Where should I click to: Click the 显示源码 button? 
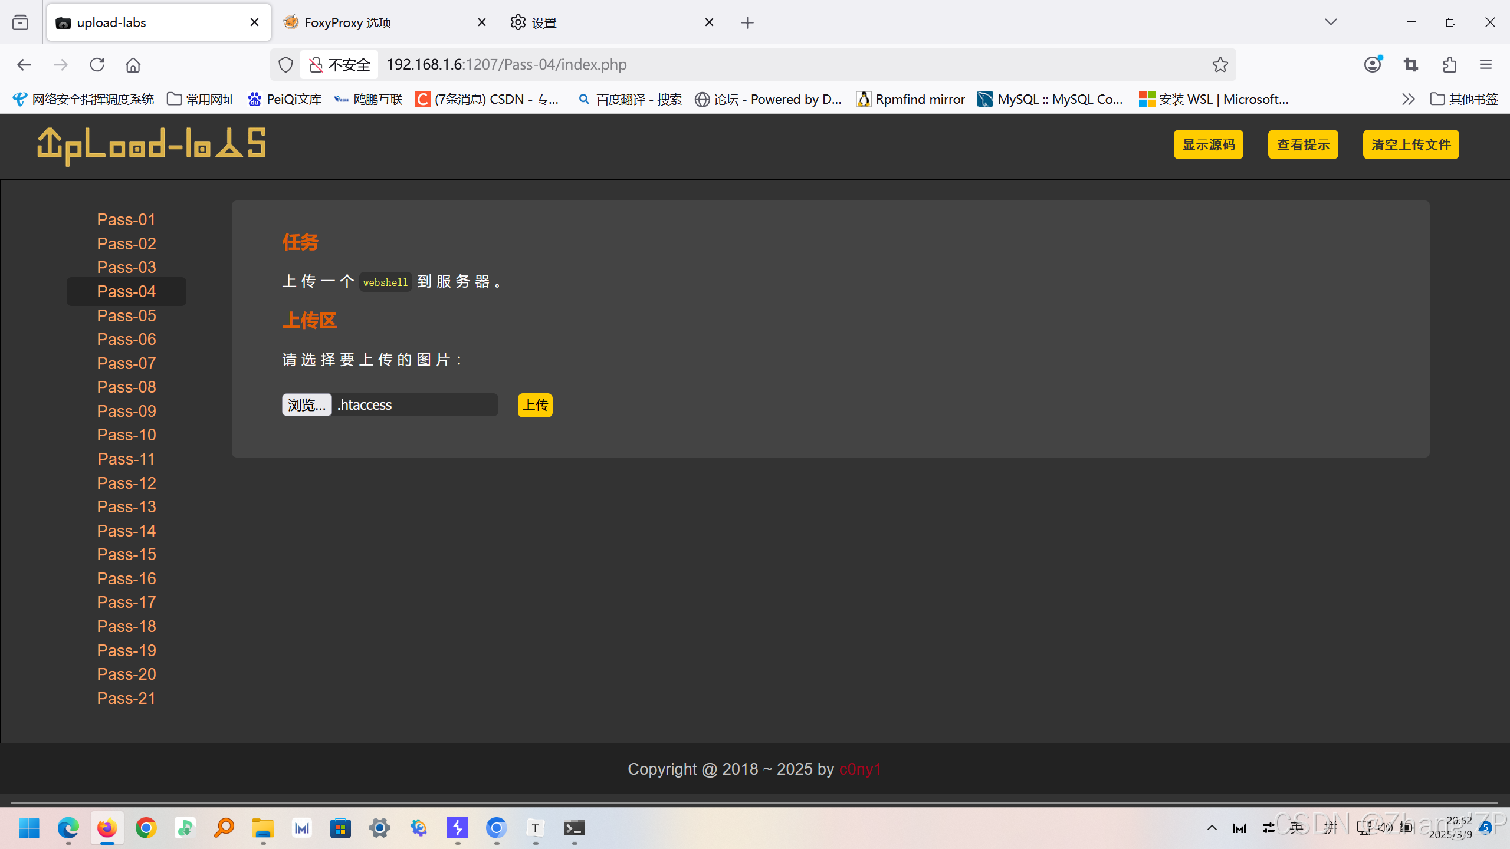tap(1208, 144)
